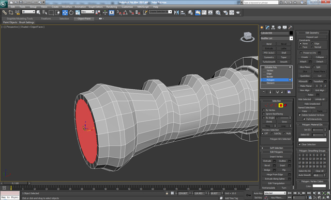Screen dimensions: 331x200
Task: Switch to the Graphite Modeling Tools tab
Action: [x=20, y=19]
